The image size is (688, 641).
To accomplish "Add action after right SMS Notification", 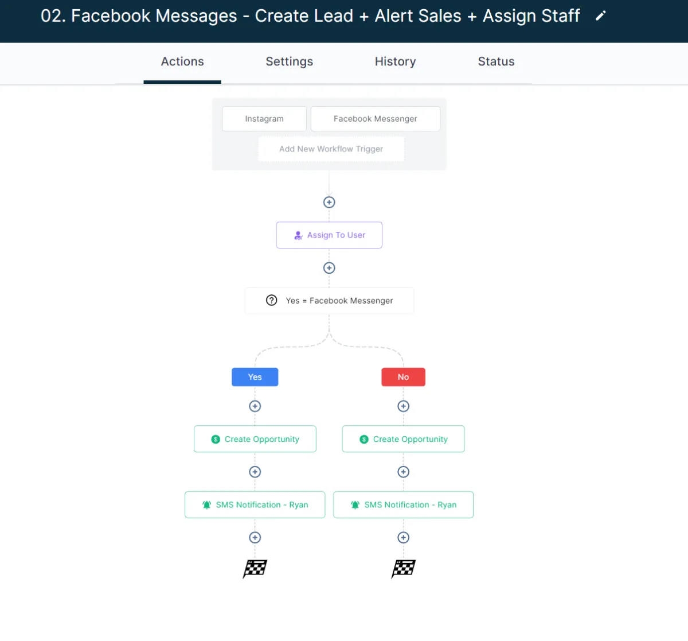I will [404, 538].
